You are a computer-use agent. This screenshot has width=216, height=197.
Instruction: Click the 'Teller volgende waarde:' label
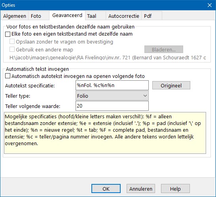pyautogui.click(x=33, y=106)
